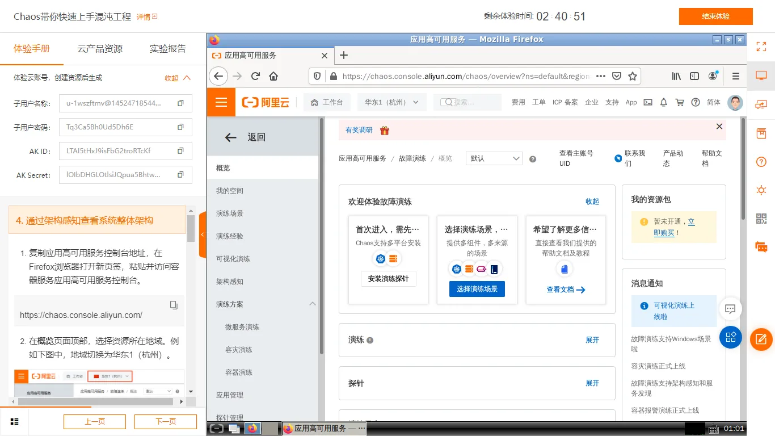Collapse the 演练方案 sidebar section
The image size is (775, 436).
click(x=313, y=304)
